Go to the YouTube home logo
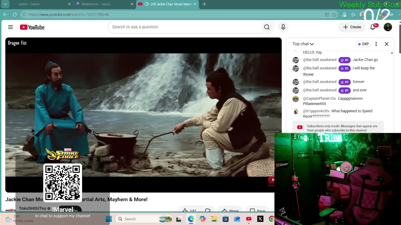The height and width of the screenshot is (225, 401). click(x=32, y=27)
